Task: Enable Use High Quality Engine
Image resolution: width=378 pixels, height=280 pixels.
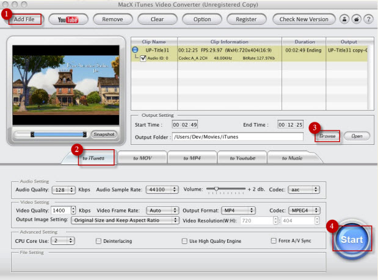Action: [184, 241]
